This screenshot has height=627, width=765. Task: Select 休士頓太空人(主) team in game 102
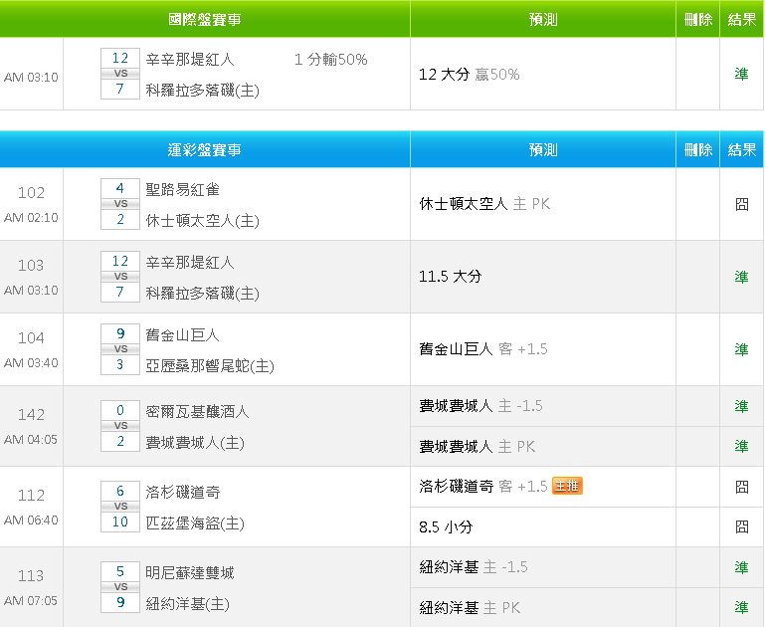(x=203, y=221)
